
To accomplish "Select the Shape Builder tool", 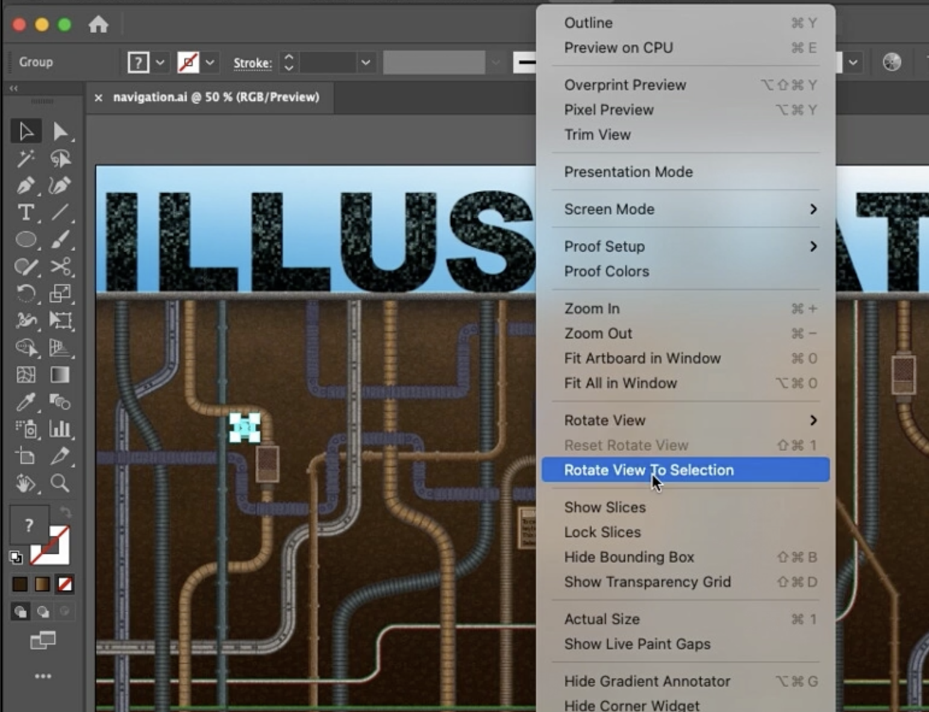I will pyautogui.click(x=26, y=348).
